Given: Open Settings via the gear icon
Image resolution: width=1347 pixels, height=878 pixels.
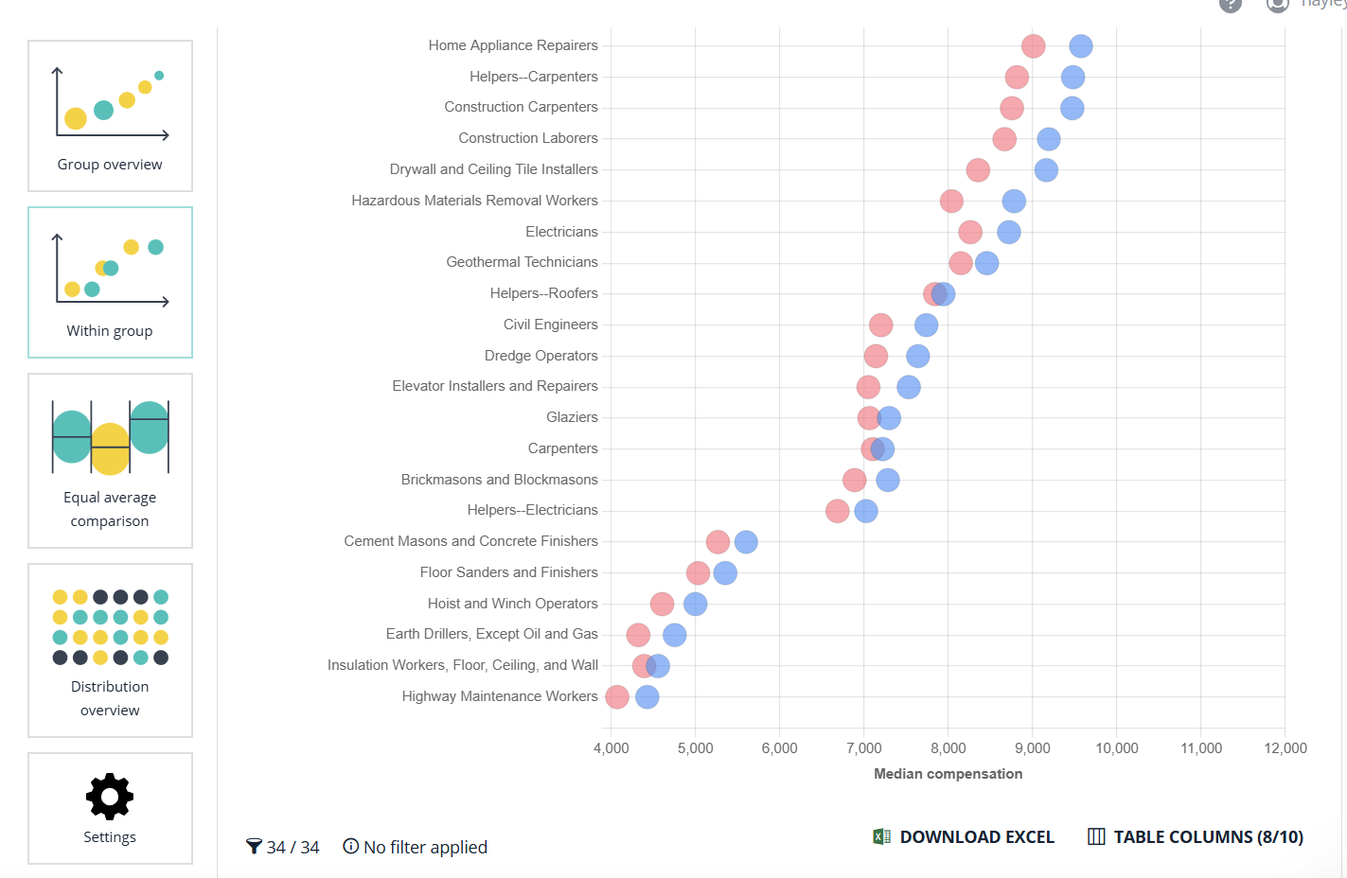Looking at the screenshot, I should pos(110,797).
